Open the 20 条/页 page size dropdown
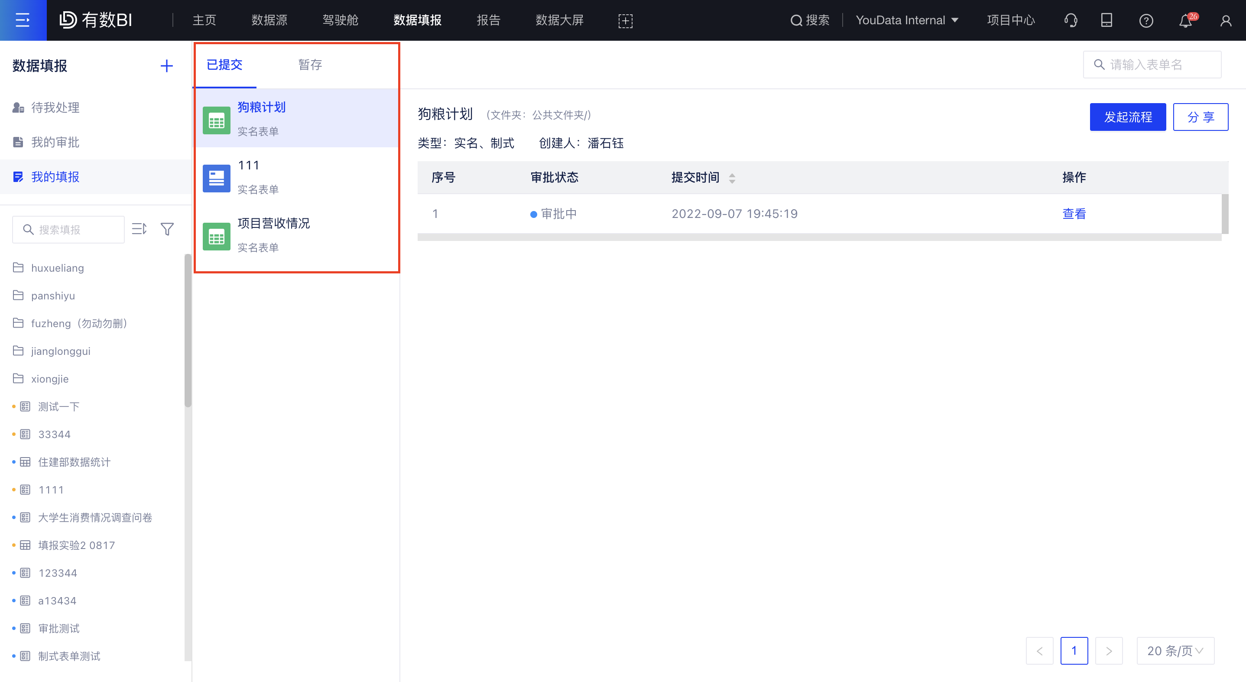The image size is (1246, 682). (x=1175, y=650)
